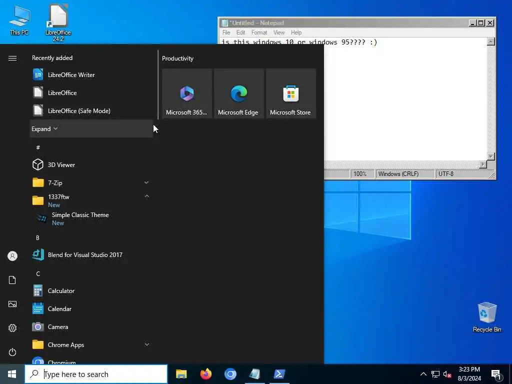Screen dimensions: 512x384
Task: Open Microsoft Store tile
Action: 290,93
